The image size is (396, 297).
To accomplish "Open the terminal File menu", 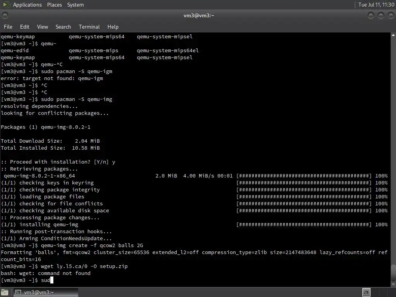I will [x=8, y=27].
